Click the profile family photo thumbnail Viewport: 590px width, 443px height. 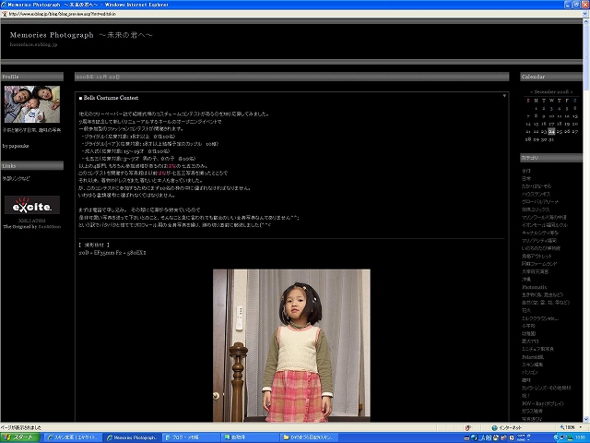click(32, 104)
